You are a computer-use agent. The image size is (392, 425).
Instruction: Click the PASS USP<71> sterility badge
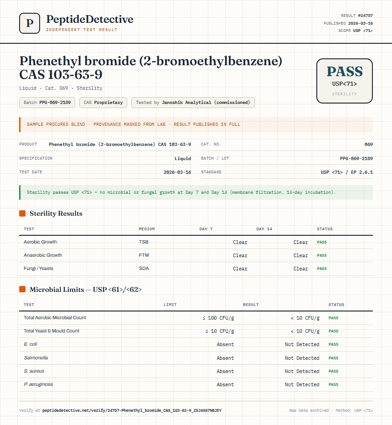(x=344, y=81)
